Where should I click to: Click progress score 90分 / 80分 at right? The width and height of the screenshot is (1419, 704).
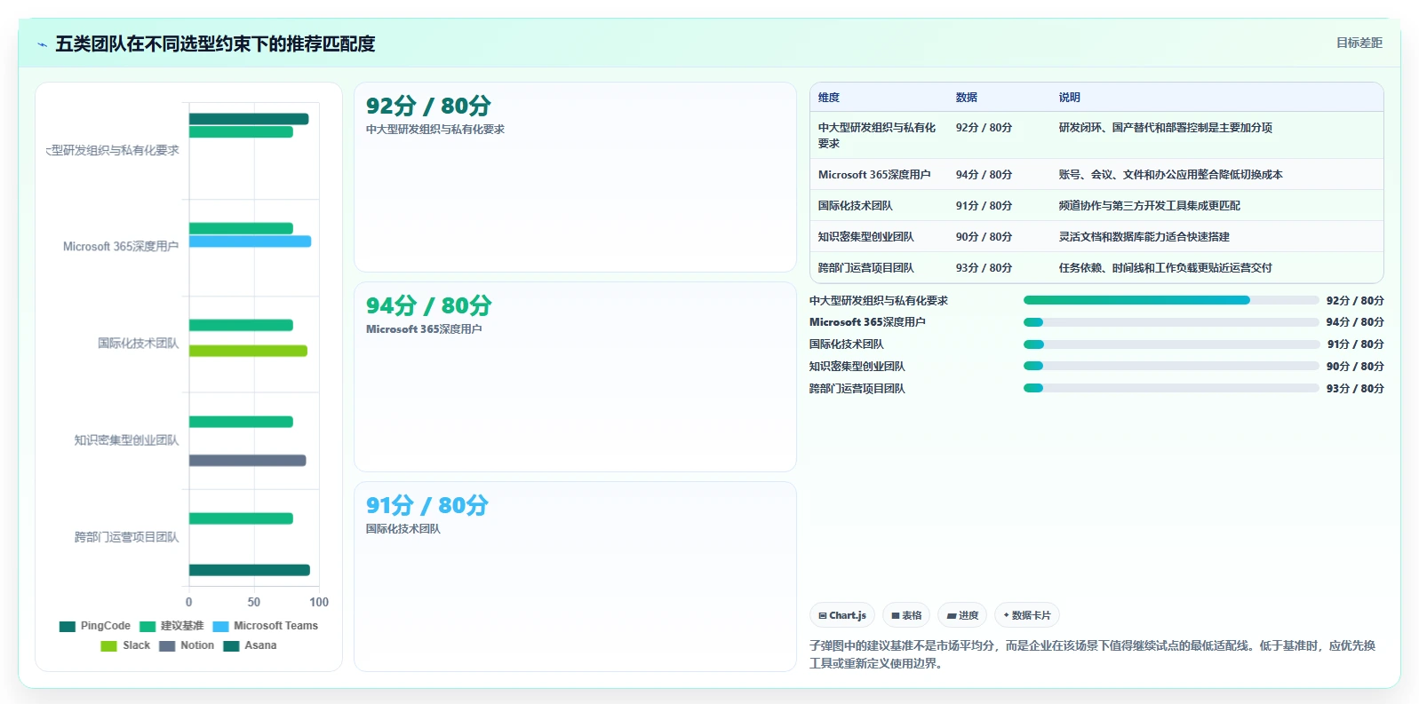click(x=1355, y=367)
